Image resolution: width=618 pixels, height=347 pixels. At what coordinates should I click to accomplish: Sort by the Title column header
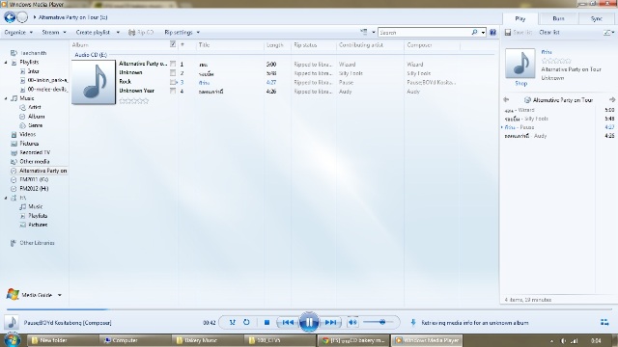point(204,45)
